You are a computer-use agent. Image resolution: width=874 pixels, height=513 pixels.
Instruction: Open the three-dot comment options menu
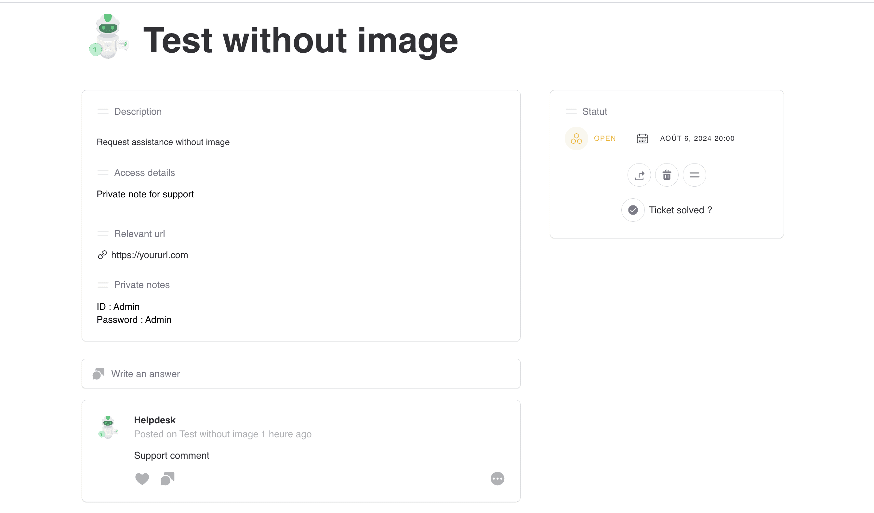[x=497, y=479]
